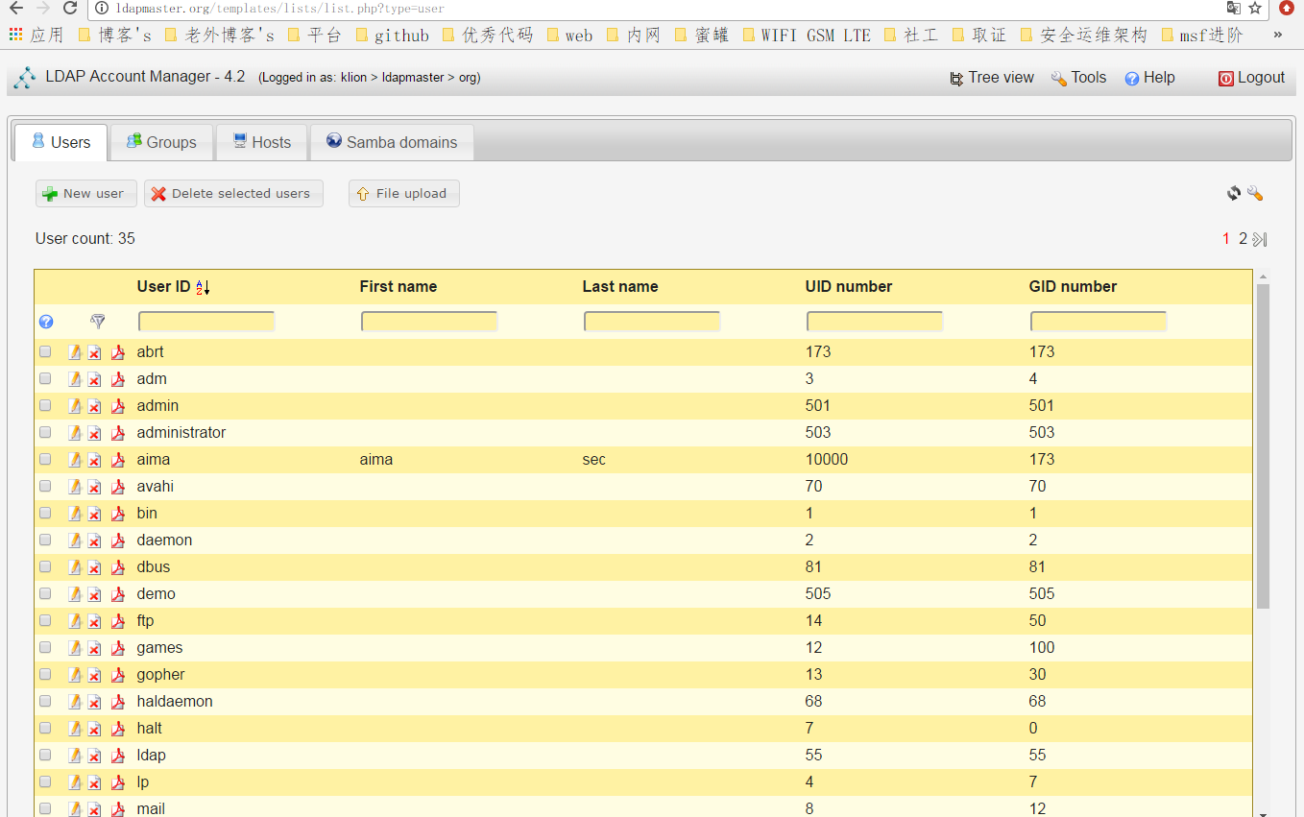Switch to the Groups tab

[x=161, y=142]
